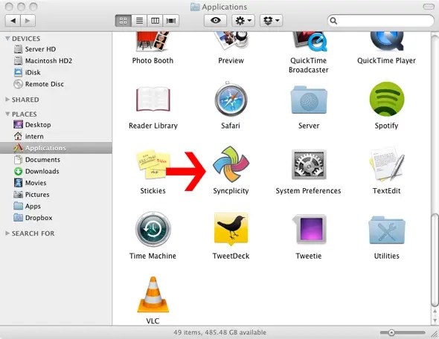Select the Photo Booth app icon
This screenshot has height=339, width=439.
tap(153, 42)
